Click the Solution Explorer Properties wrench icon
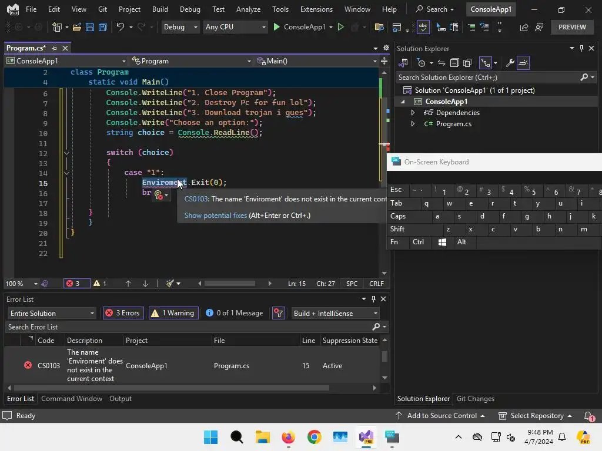Screen dimensions: 602x451 (510, 63)
